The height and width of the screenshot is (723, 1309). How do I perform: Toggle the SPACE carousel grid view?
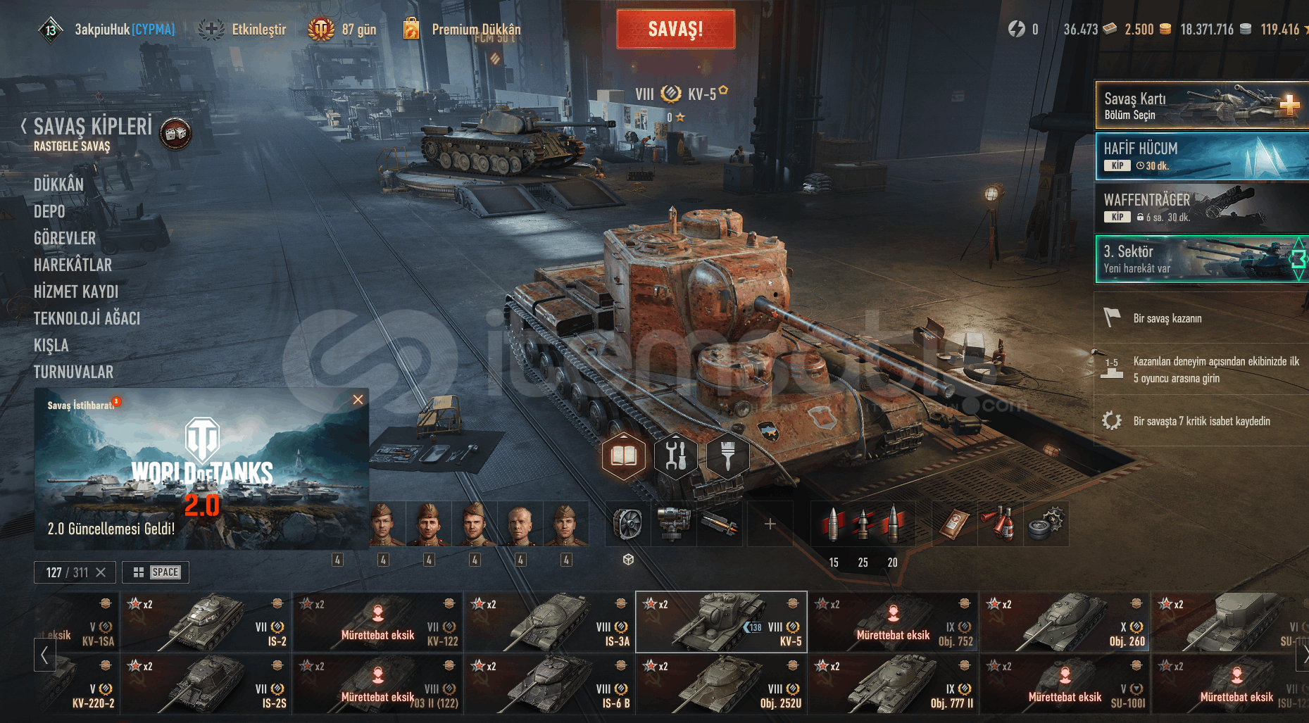click(x=156, y=572)
